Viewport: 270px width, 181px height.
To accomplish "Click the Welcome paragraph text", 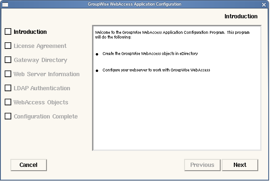I will click(172, 35).
